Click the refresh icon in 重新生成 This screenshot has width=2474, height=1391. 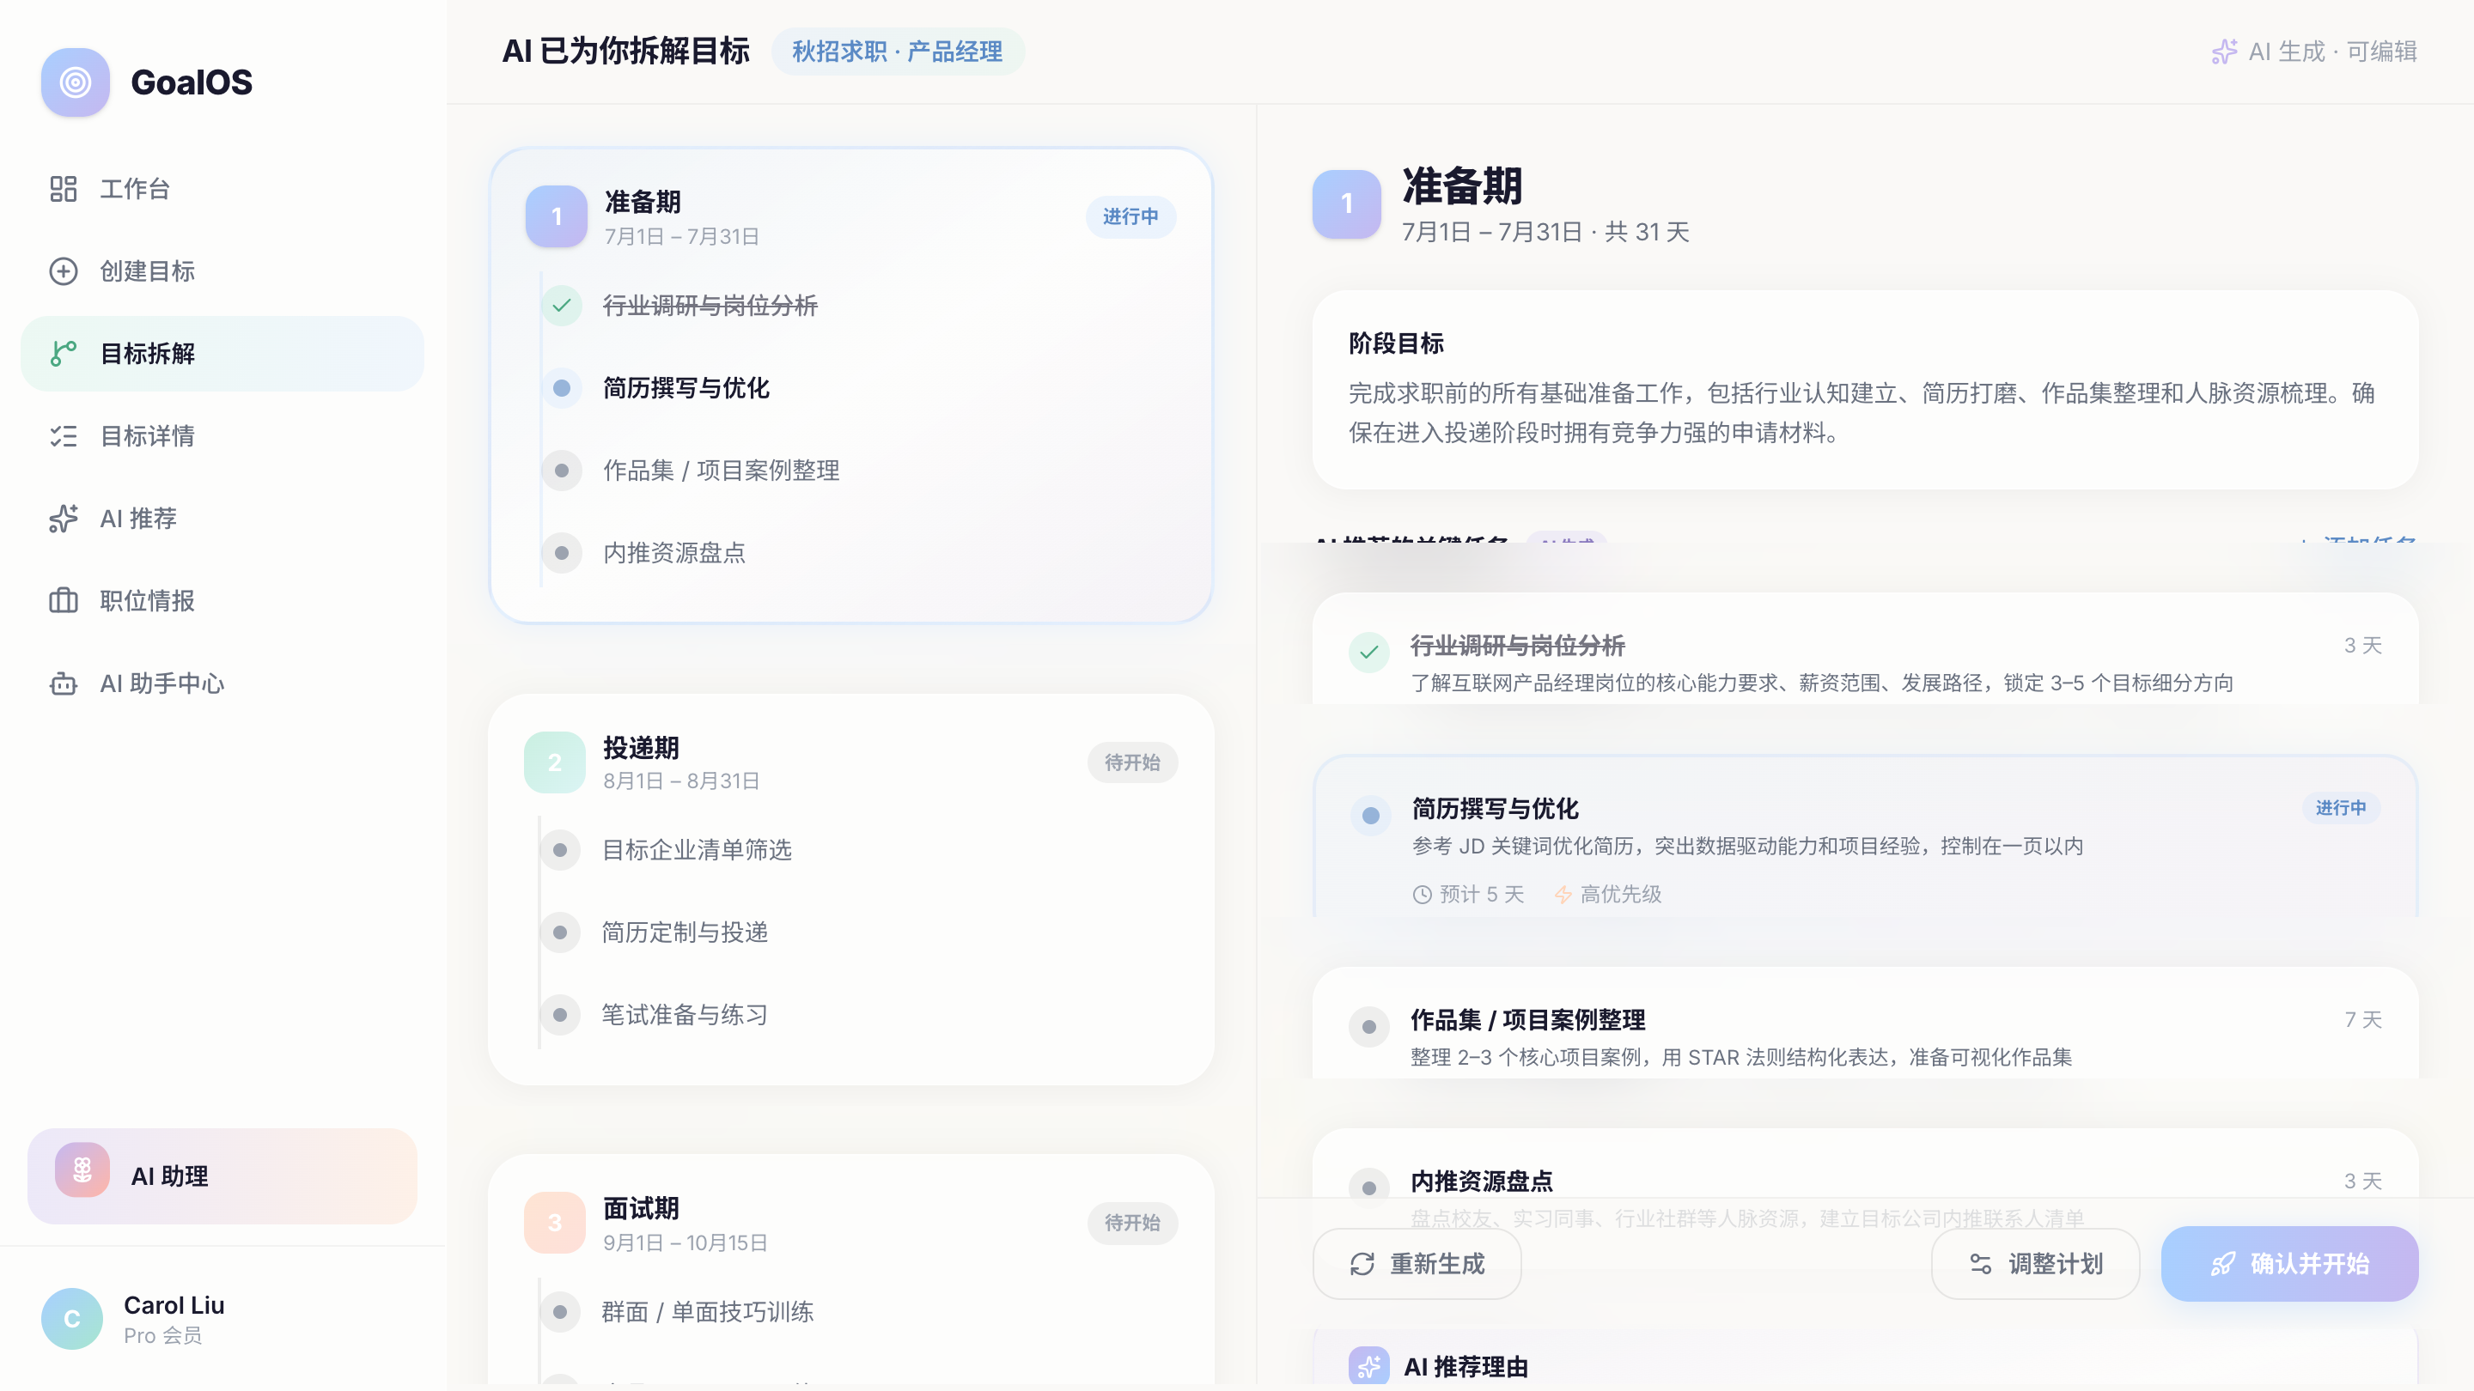click(x=1362, y=1264)
